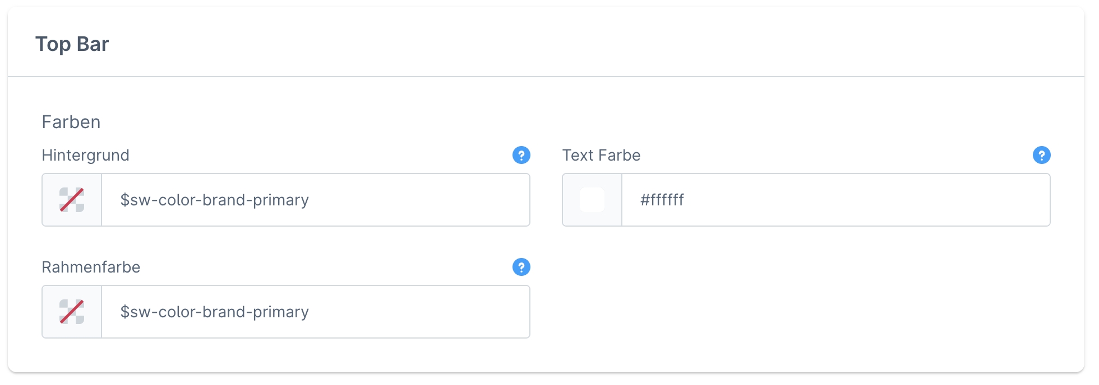The image size is (1099, 385).
Task: Click the Farben section label
Action: point(71,122)
